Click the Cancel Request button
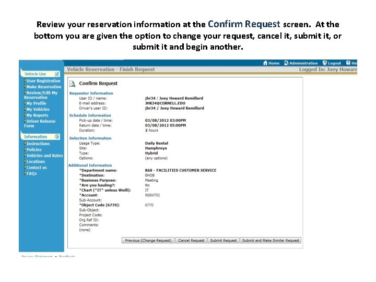Screen dimensions: 376x282 click(x=191, y=240)
